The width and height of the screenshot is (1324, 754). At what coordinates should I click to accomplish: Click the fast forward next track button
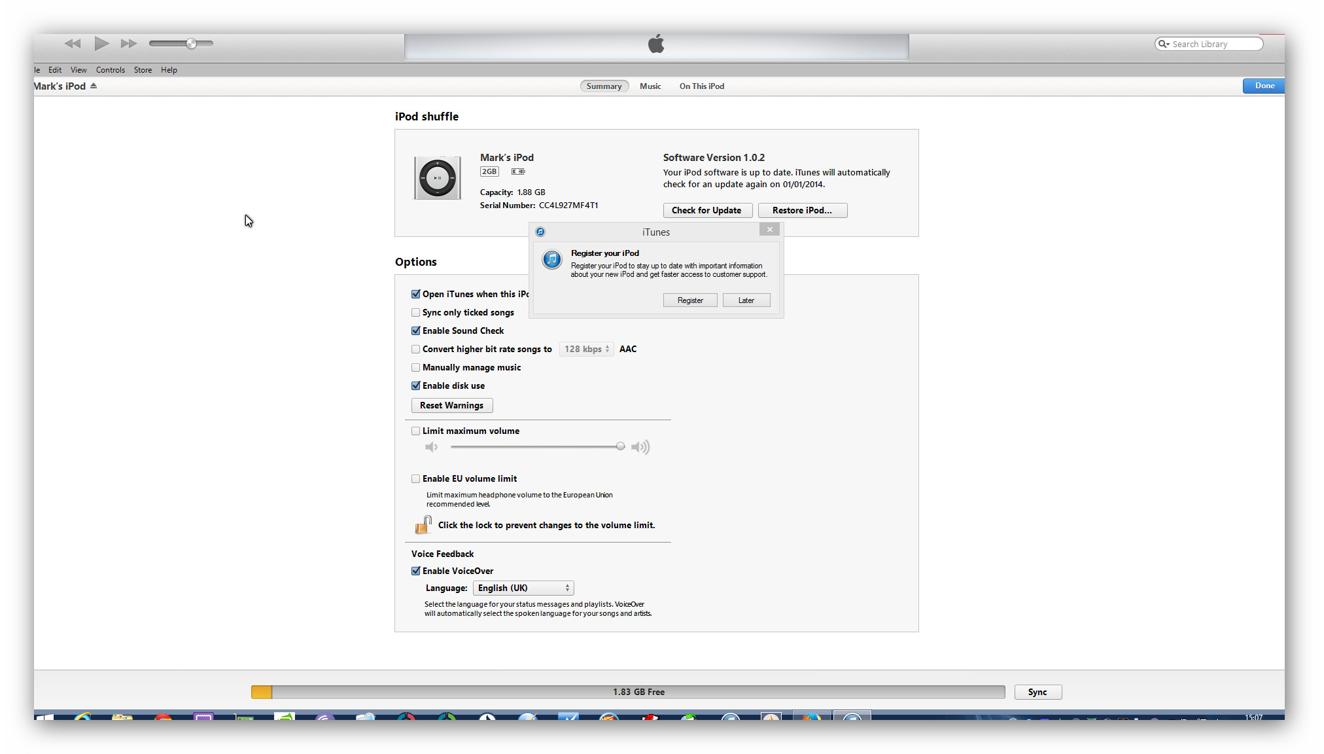129,44
